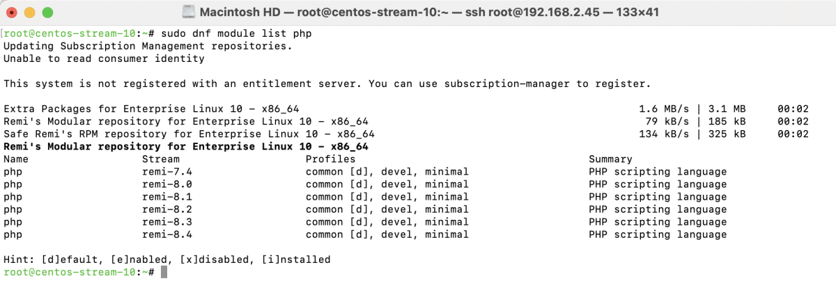Click the remi-8.1 stream entry

coord(167,197)
